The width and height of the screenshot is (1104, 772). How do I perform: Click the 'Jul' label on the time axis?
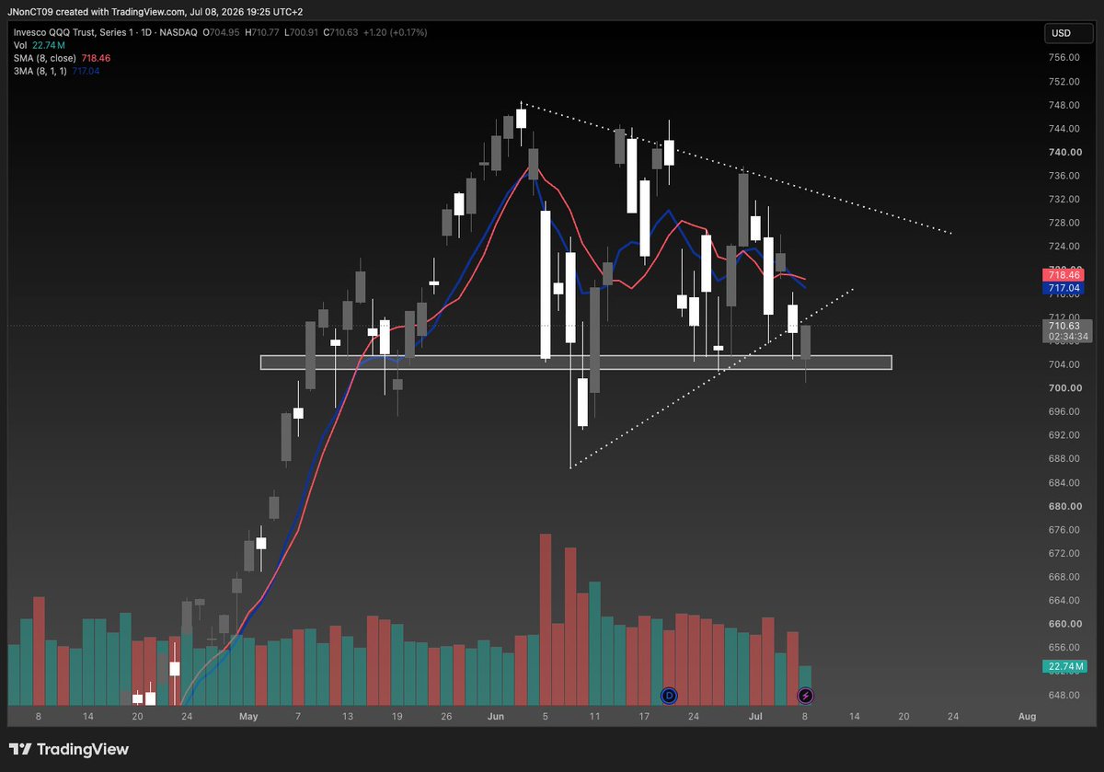pyautogui.click(x=754, y=716)
